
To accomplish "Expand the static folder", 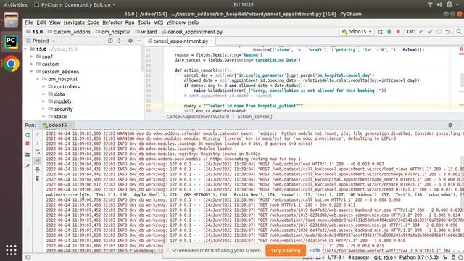I will coord(43,116).
